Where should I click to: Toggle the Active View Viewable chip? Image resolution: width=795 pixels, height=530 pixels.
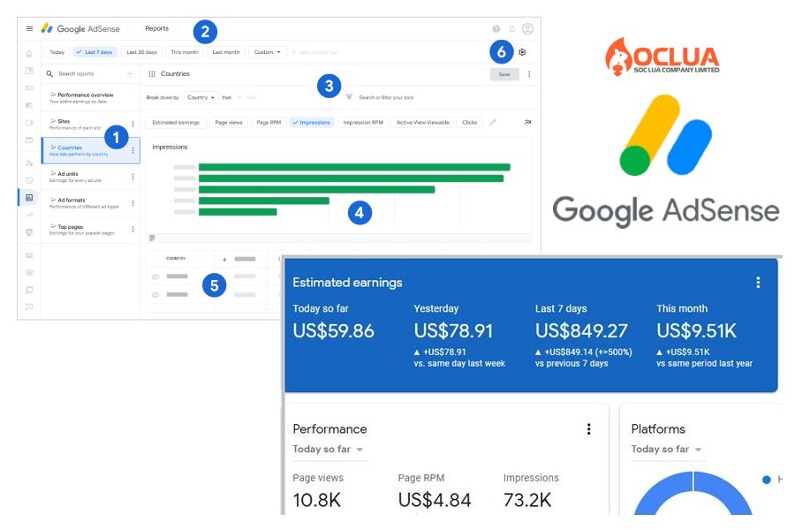423,122
